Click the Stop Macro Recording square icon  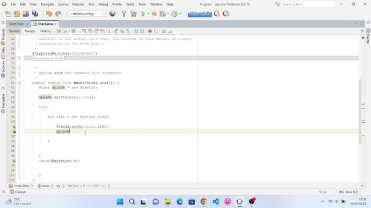(x=156, y=31)
